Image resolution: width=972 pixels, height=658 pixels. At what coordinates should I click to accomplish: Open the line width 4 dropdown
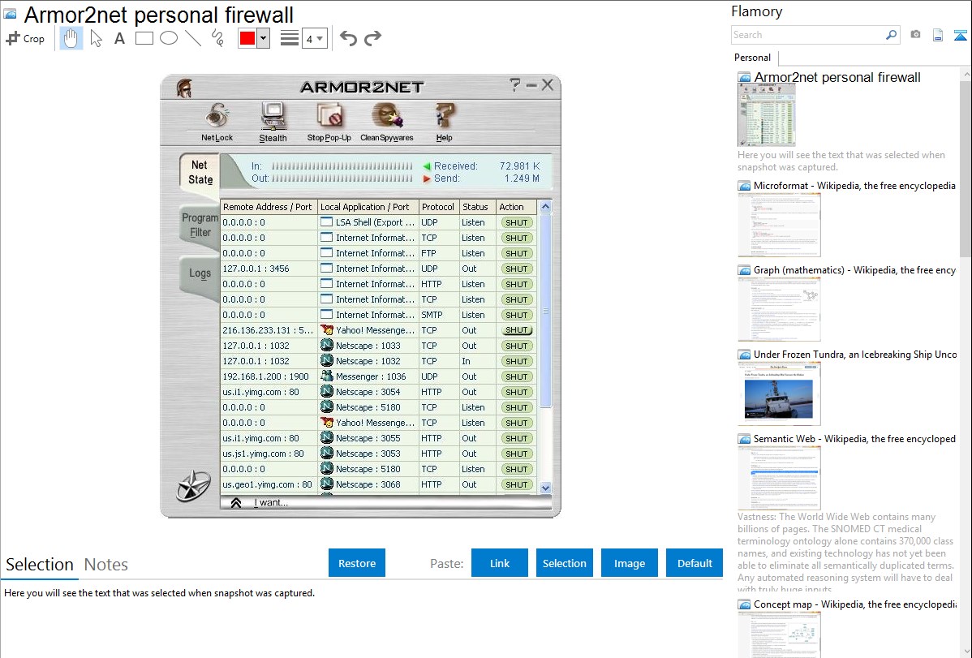tap(314, 38)
